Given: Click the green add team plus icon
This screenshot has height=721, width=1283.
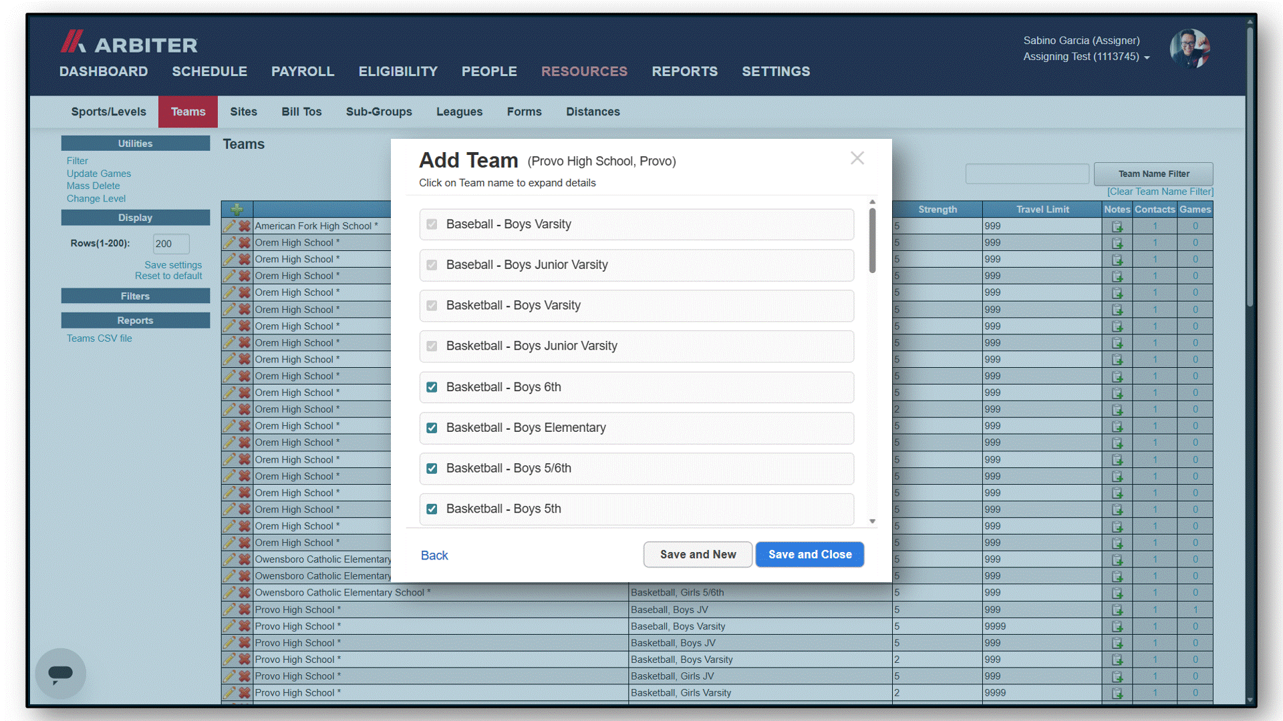Looking at the screenshot, I should click(237, 210).
